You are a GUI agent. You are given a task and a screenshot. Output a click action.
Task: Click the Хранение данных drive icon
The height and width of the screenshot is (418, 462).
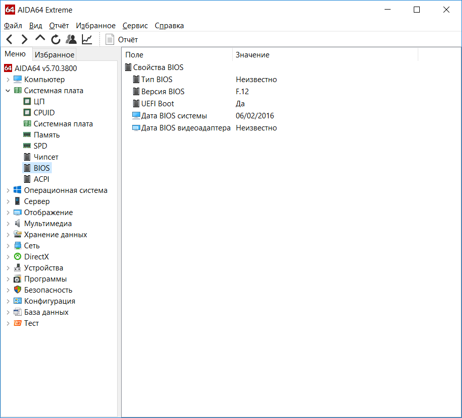(x=18, y=234)
